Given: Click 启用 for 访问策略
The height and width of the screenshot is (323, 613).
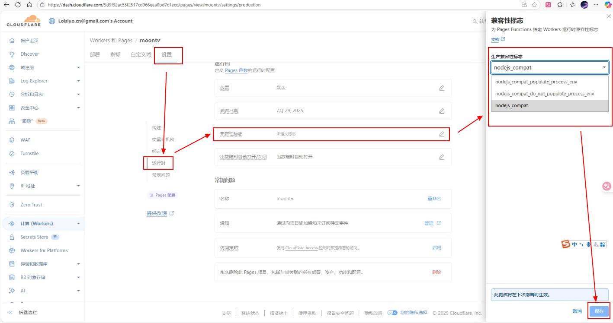Looking at the screenshot, I should coord(436,248).
